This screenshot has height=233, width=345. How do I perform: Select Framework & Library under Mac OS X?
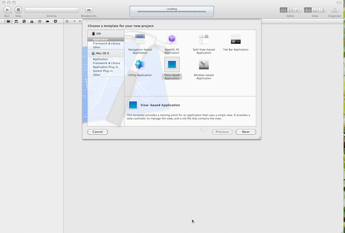[106, 63]
